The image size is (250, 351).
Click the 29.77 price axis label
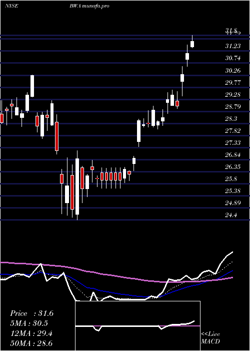pos(233,83)
